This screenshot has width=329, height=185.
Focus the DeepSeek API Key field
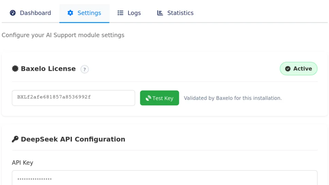click(x=164, y=178)
